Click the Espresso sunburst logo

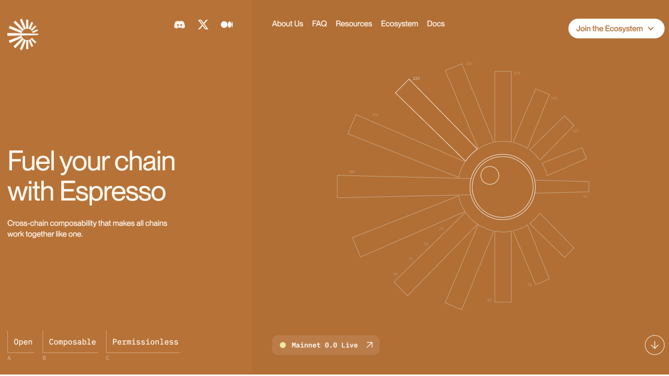pyautogui.click(x=23, y=33)
